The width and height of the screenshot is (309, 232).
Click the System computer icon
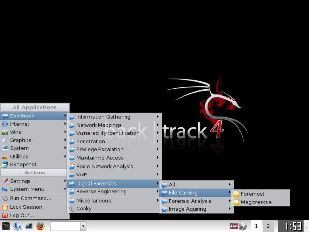pyautogui.click(x=5, y=148)
